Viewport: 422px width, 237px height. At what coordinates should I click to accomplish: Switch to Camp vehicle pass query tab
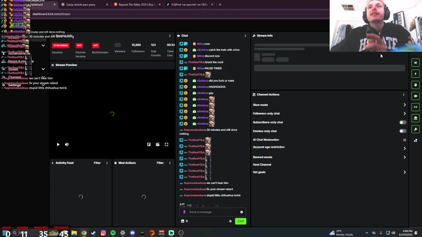click(81, 5)
